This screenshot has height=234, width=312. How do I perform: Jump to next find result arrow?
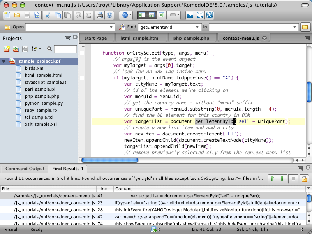point(283,179)
